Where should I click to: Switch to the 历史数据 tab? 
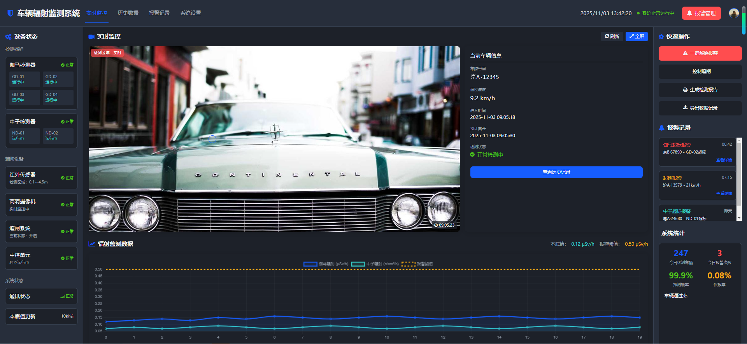[x=128, y=13]
